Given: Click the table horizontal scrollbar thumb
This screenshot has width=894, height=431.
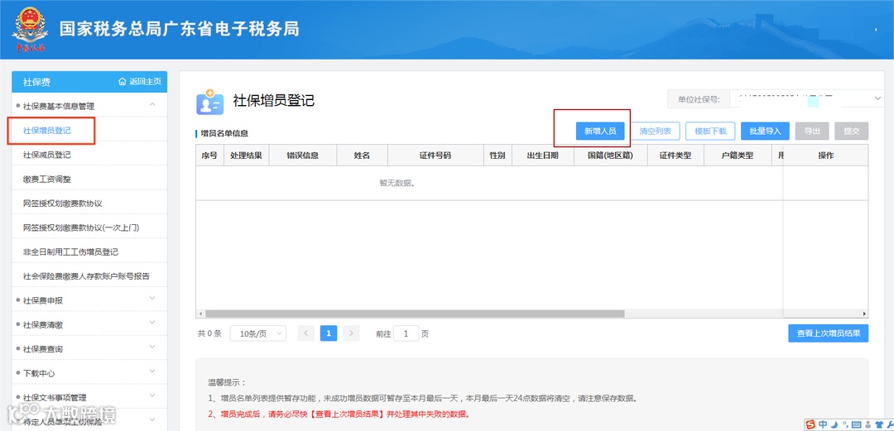Looking at the screenshot, I should click(x=415, y=314).
